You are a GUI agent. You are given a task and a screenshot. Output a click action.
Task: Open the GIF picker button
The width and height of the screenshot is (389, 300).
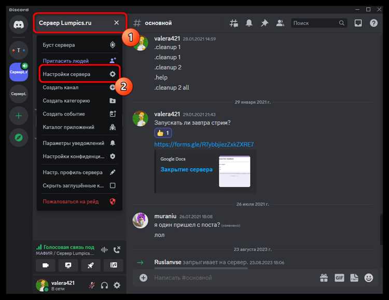pos(339,278)
